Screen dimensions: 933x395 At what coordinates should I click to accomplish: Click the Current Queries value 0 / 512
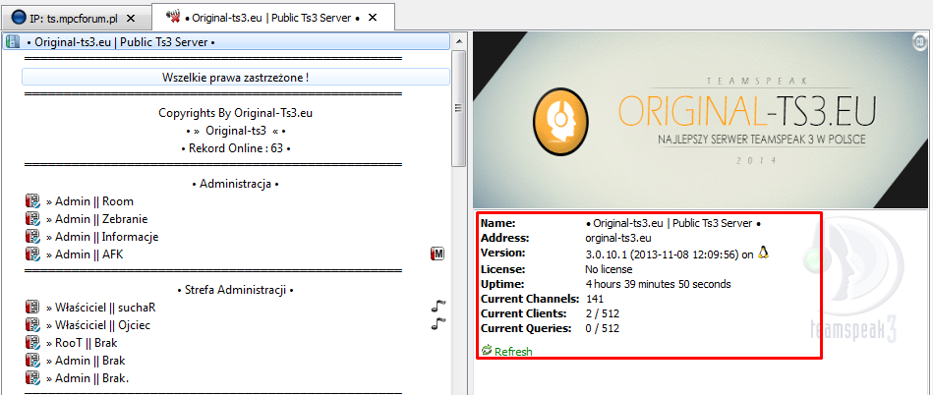pos(603,328)
